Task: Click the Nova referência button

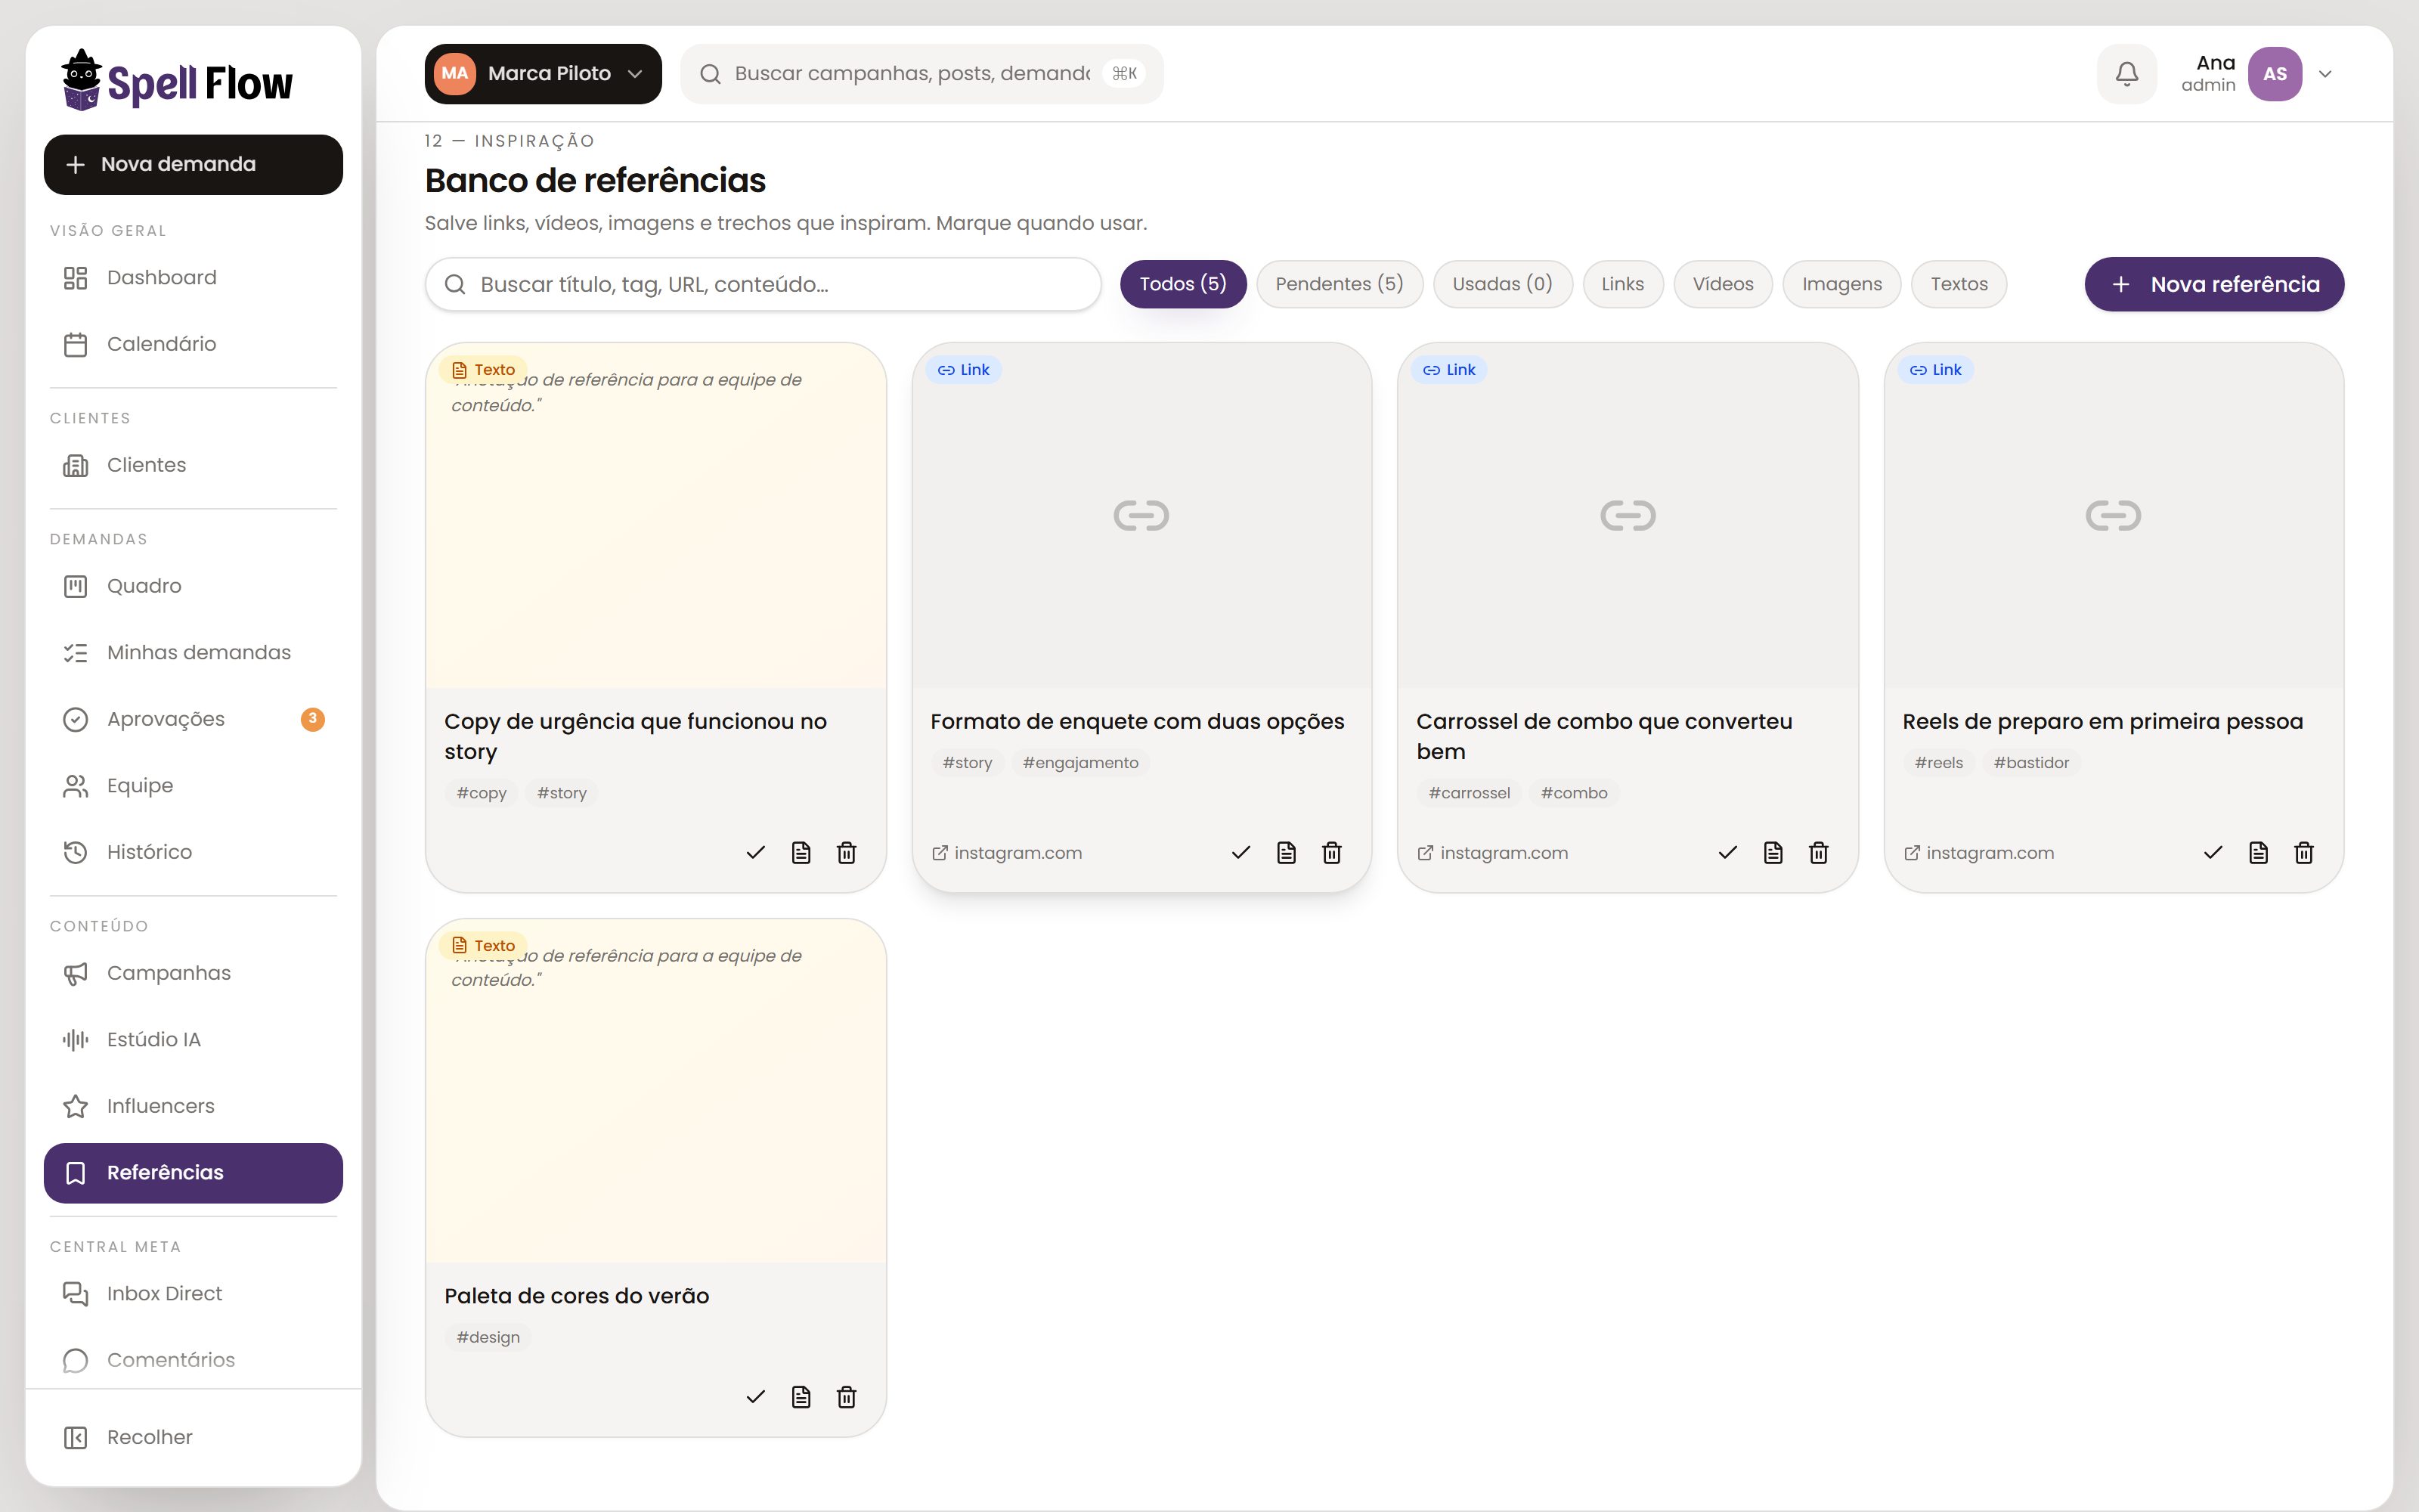Action: [x=2214, y=284]
